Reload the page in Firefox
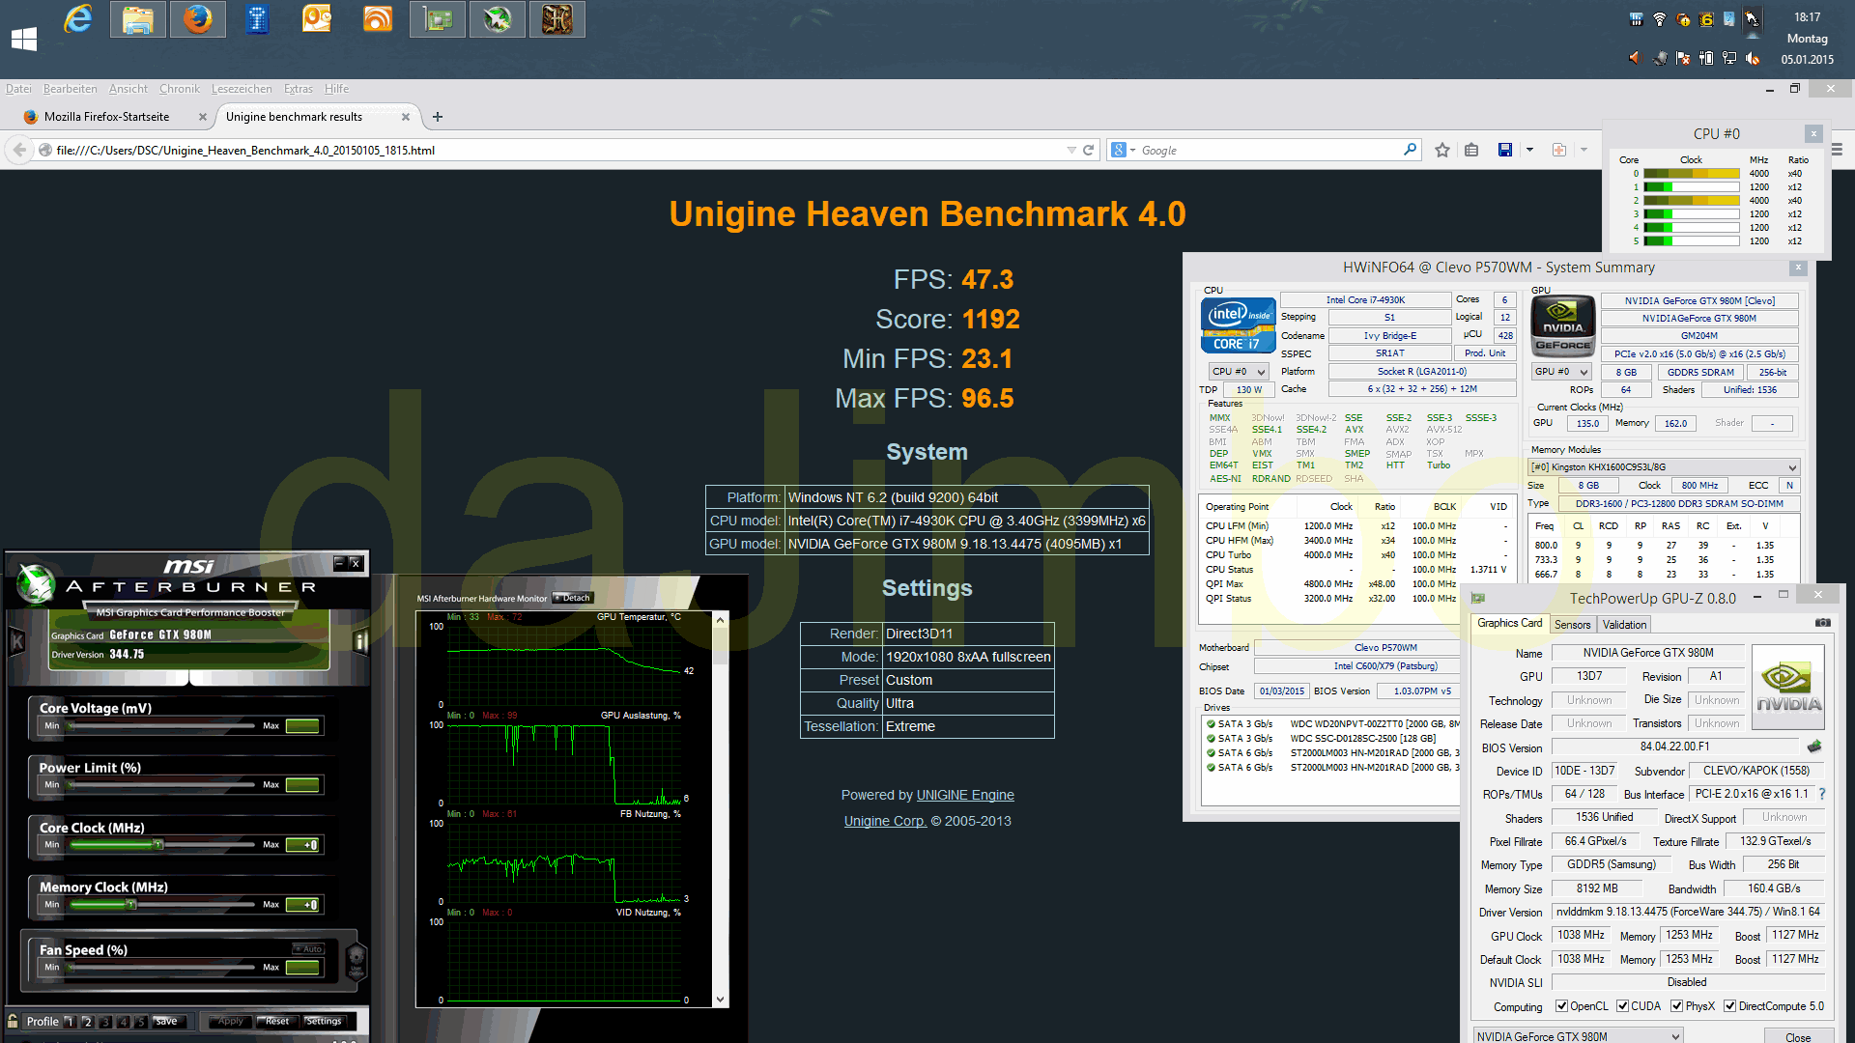1855x1043 pixels. [1089, 150]
